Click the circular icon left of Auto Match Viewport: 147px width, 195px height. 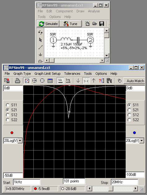tap(119, 81)
